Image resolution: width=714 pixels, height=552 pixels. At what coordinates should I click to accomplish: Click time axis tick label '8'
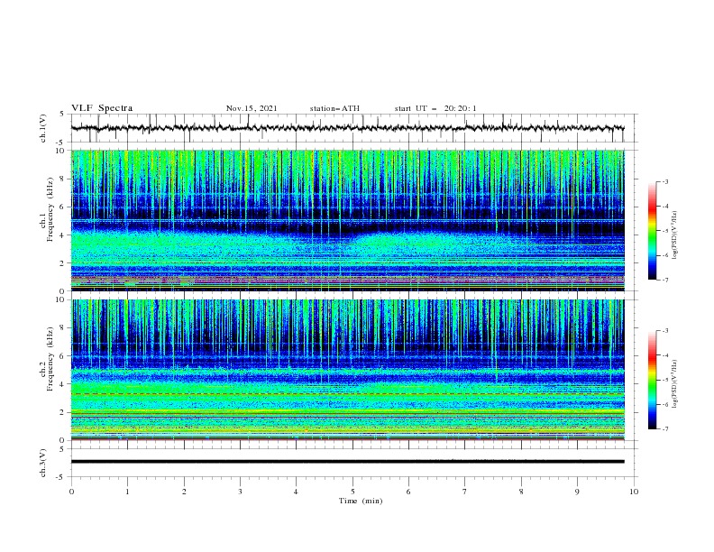[x=521, y=492]
